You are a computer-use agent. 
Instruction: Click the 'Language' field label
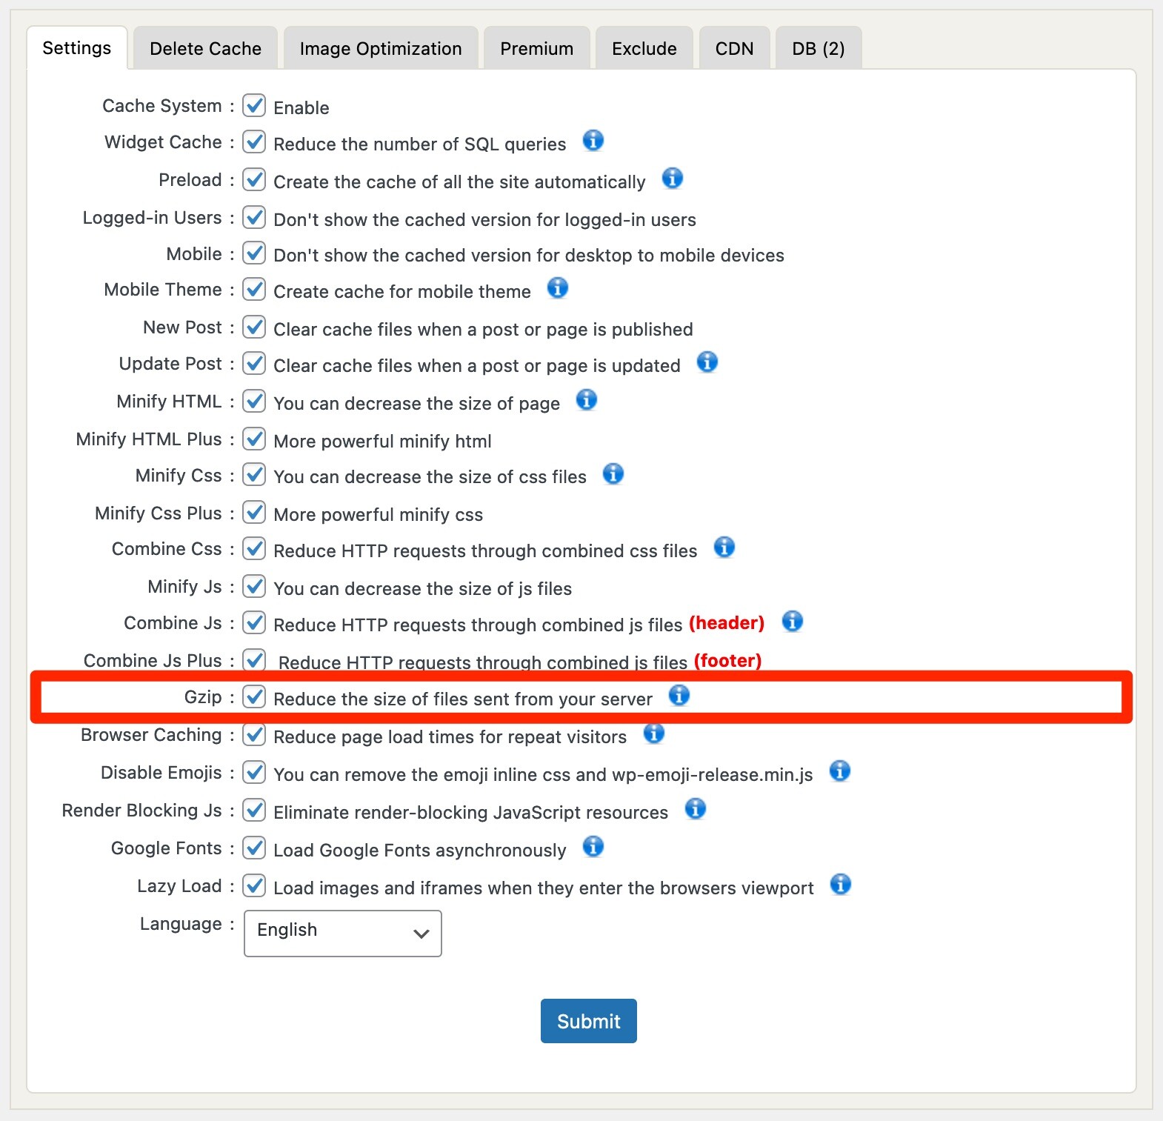tap(181, 924)
